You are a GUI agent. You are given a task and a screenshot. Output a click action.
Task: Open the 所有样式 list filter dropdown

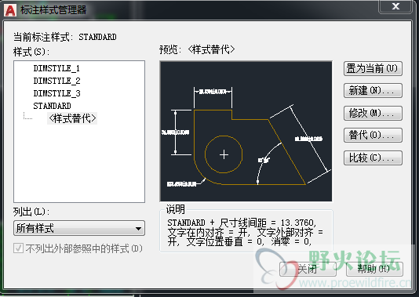coord(79,228)
